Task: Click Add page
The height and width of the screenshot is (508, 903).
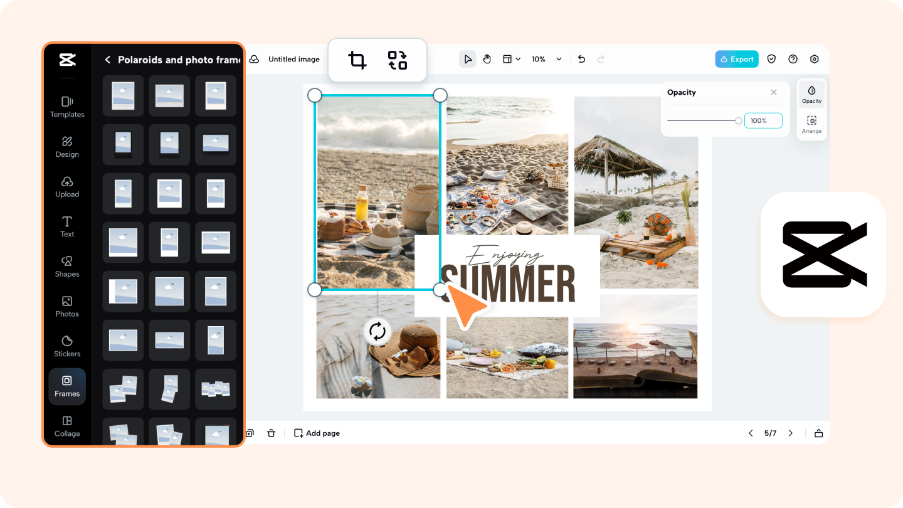Action: pyautogui.click(x=317, y=433)
